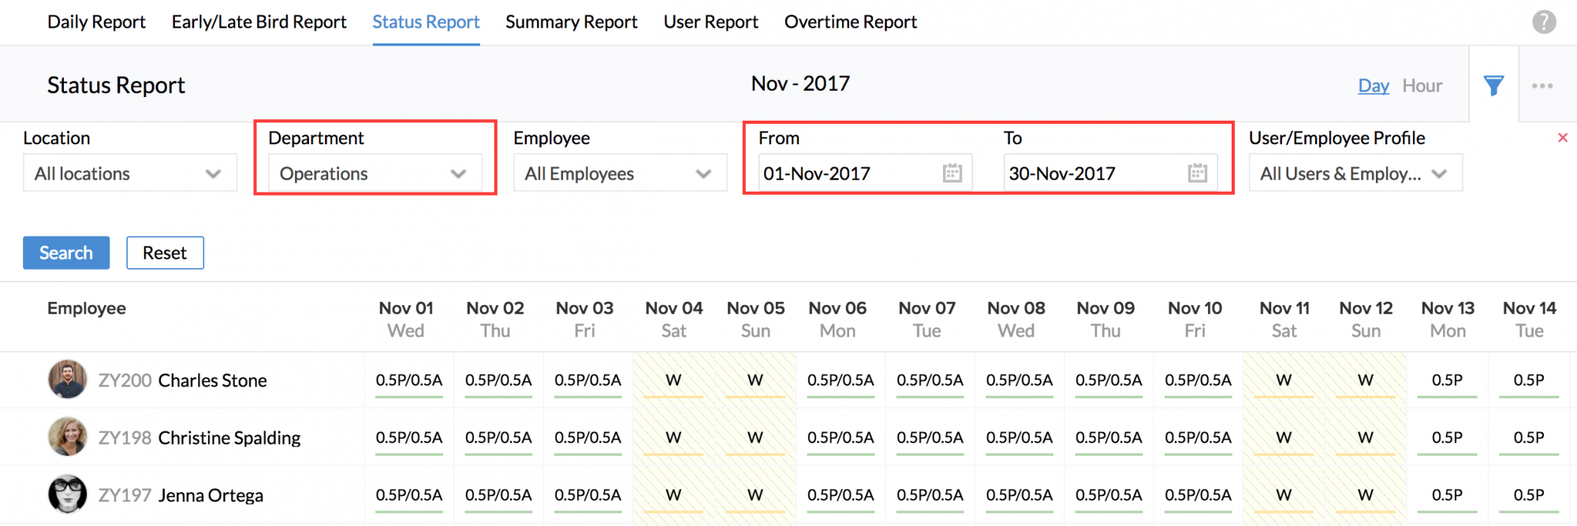Image resolution: width=1577 pixels, height=526 pixels.
Task: Switch report view to Hour
Action: click(x=1422, y=86)
